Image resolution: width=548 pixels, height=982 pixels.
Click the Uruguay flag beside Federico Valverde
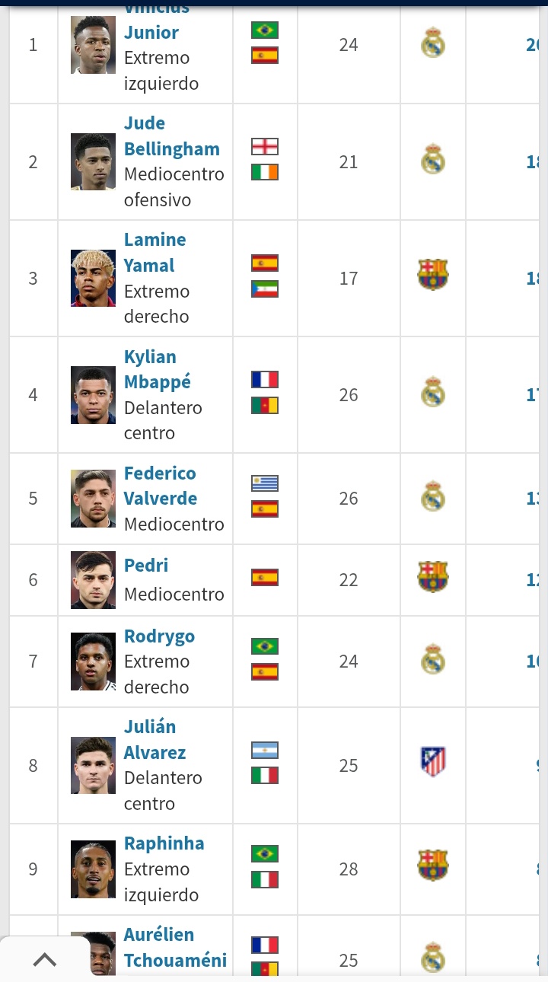point(265,483)
